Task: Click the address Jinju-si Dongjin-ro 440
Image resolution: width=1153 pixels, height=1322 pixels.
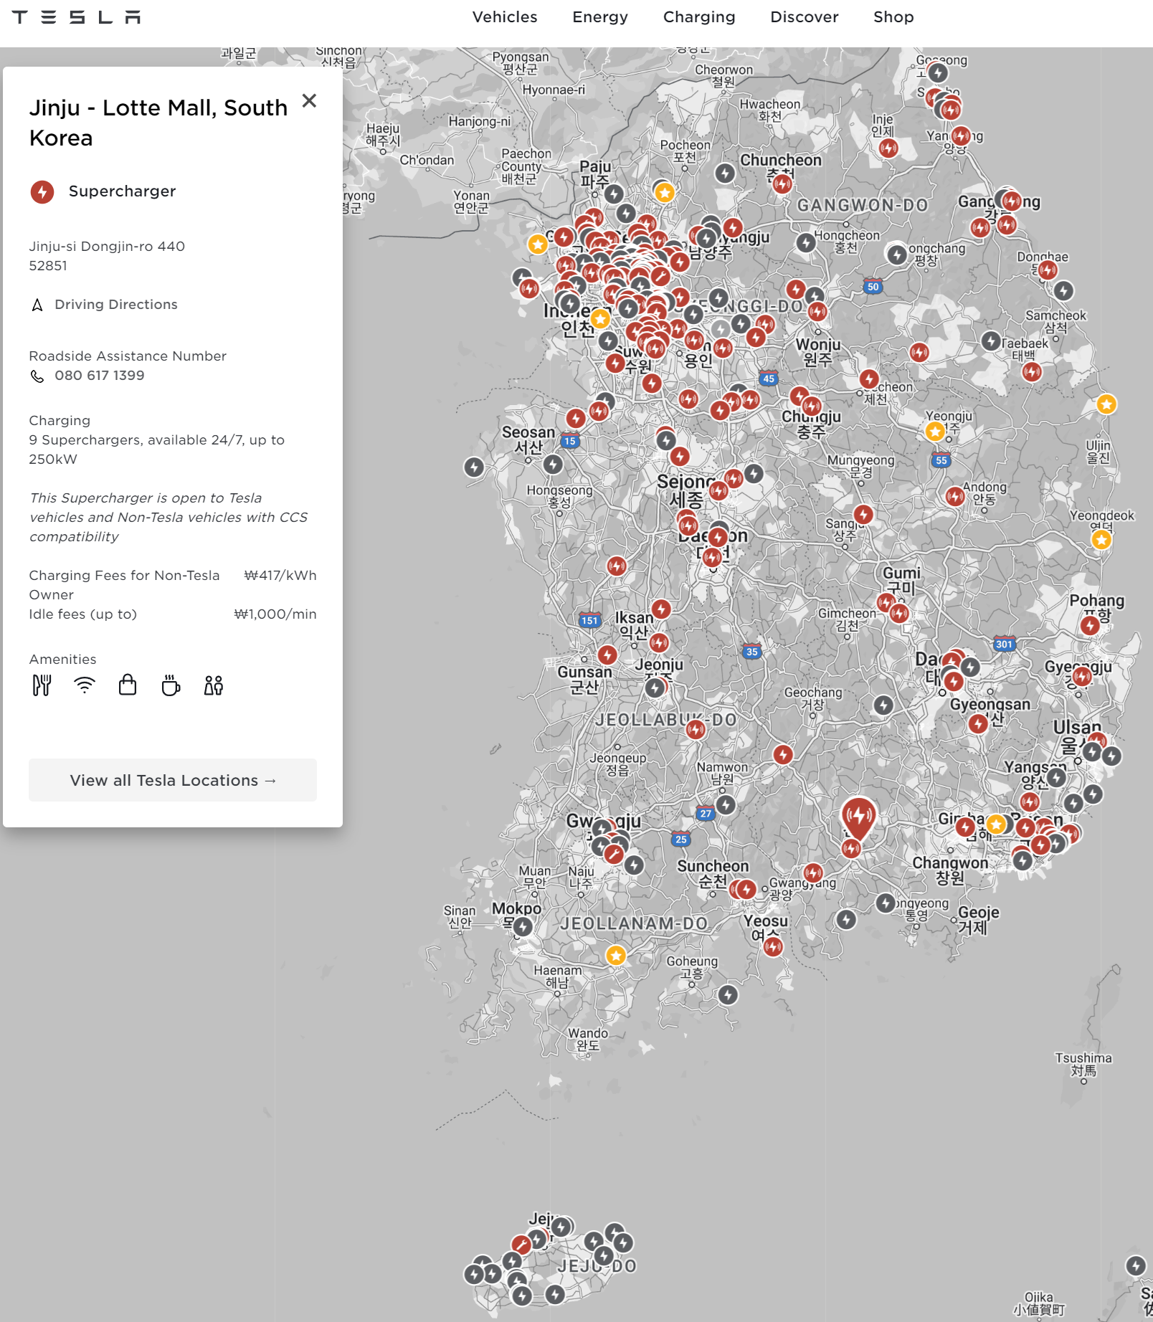Action: tap(107, 247)
